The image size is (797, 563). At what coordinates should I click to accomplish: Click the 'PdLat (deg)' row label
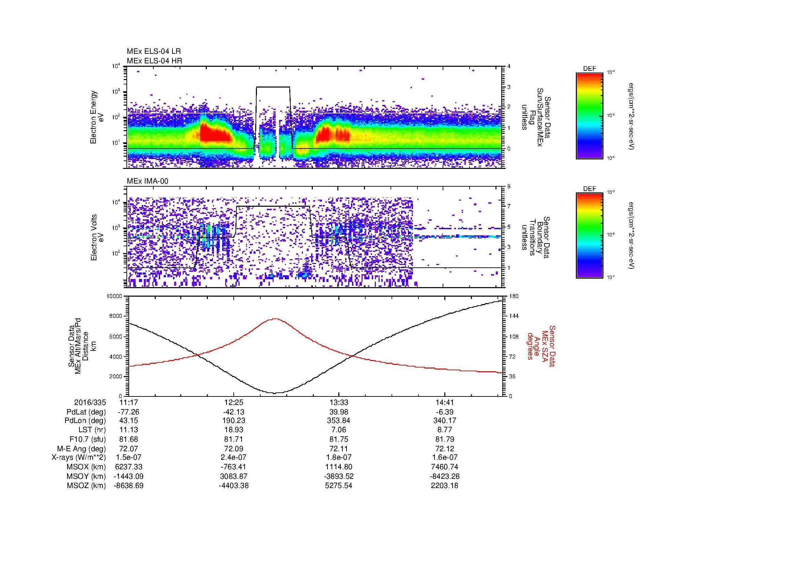pos(86,412)
